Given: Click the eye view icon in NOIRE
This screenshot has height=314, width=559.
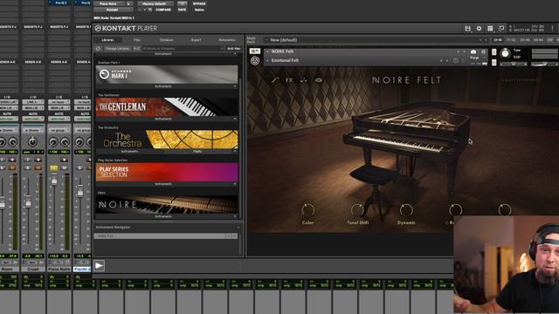Looking at the screenshot, I should click(319, 80).
